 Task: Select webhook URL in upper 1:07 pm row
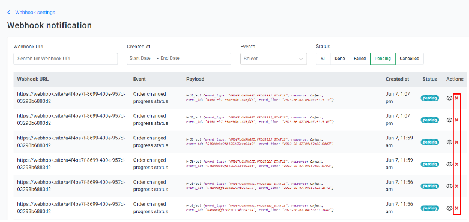pyautogui.click(x=71, y=98)
